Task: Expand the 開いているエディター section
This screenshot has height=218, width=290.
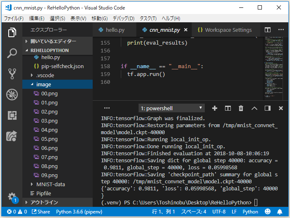Action: [x=58, y=41]
